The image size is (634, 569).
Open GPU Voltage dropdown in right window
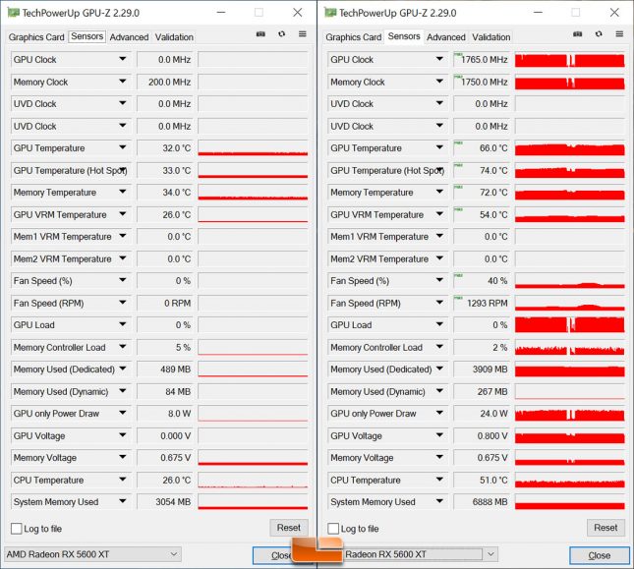click(x=439, y=435)
